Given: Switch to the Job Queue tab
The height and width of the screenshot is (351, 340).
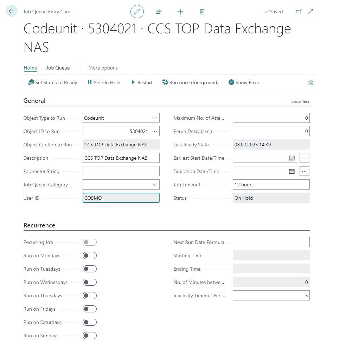Looking at the screenshot, I should coord(58,68).
